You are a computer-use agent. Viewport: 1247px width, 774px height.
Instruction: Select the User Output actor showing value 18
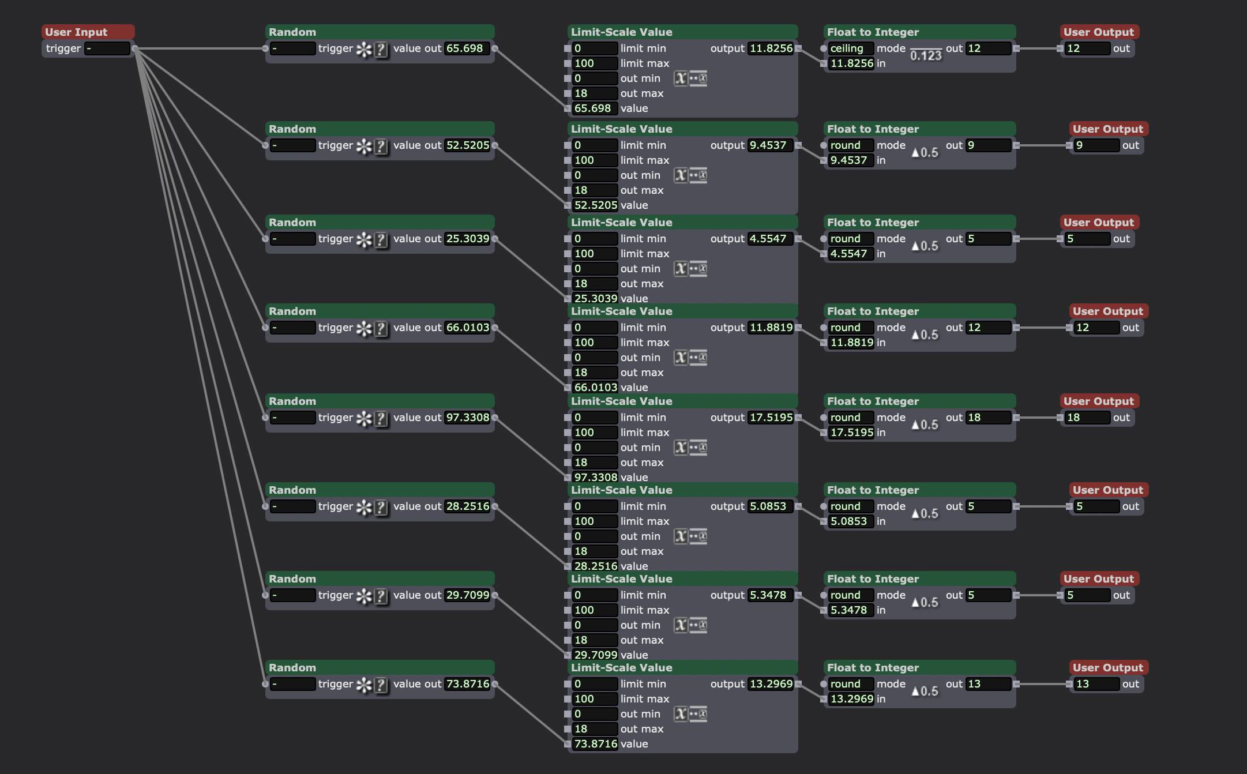coord(1098,401)
